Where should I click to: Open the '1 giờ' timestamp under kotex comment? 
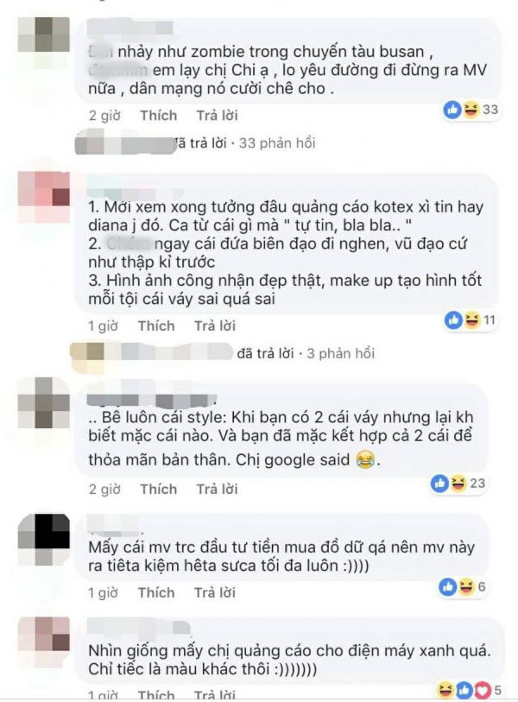click(103, 326)
